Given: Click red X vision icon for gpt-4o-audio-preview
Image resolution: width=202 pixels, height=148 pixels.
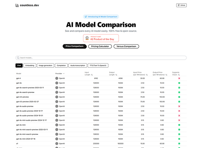Looking at the screenshot, I should click(x=179, y=106).
